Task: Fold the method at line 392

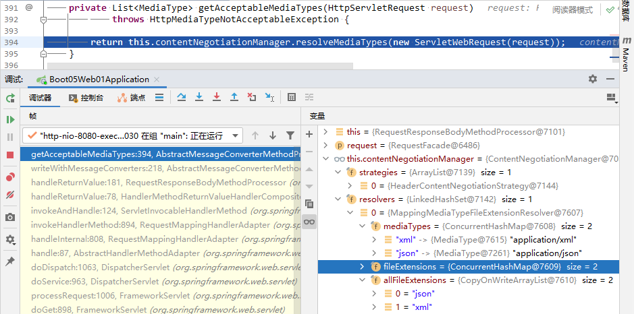Action: tap(44, 20)
